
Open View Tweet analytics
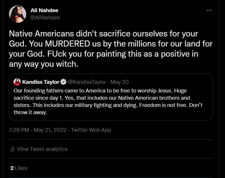[x=42, y=149]
